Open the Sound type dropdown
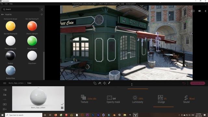This screenshot has width=208, height=117. [x=192, y=99]
